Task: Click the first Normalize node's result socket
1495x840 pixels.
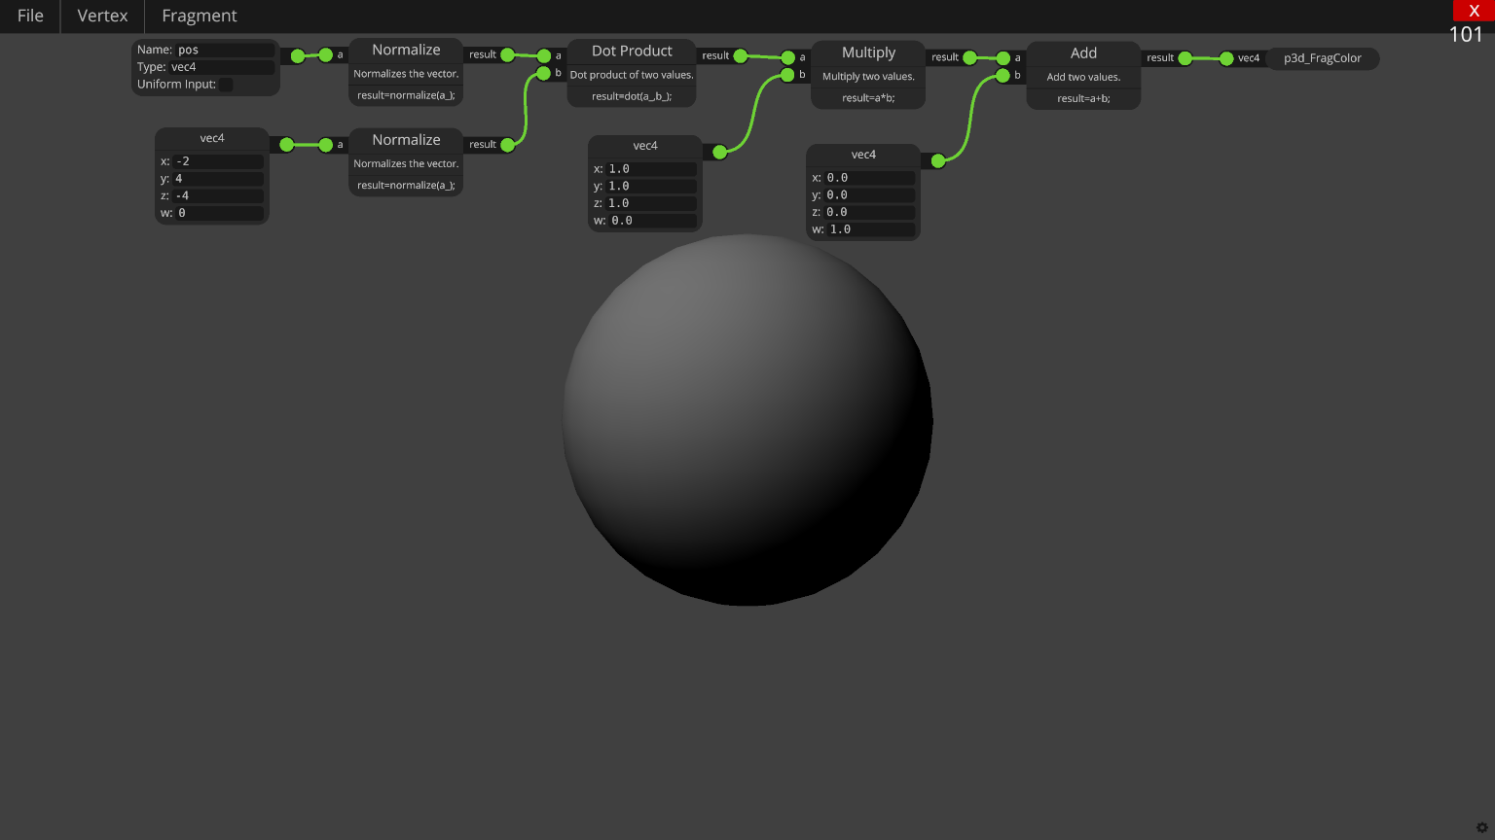Action: coord(506,54)
